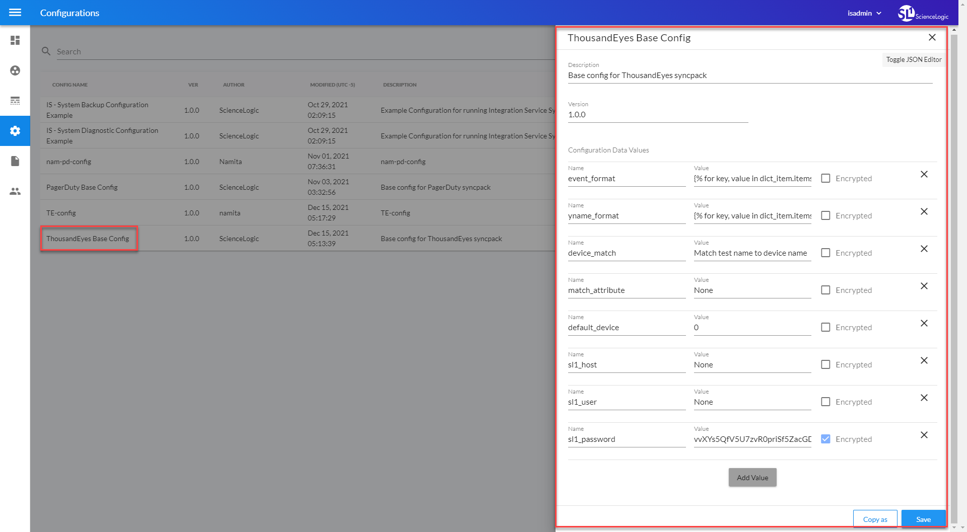This screenshot has height=532, width=967.
Task: Enable Encrypted for sl1_host
Action: (825, 364)
